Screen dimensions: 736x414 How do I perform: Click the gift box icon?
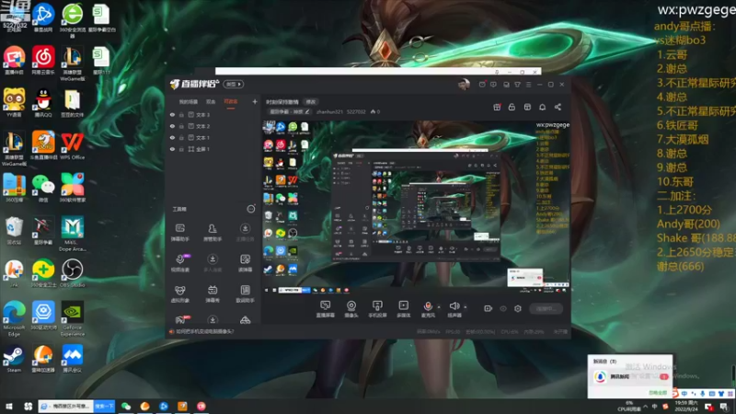coord(497,107)
